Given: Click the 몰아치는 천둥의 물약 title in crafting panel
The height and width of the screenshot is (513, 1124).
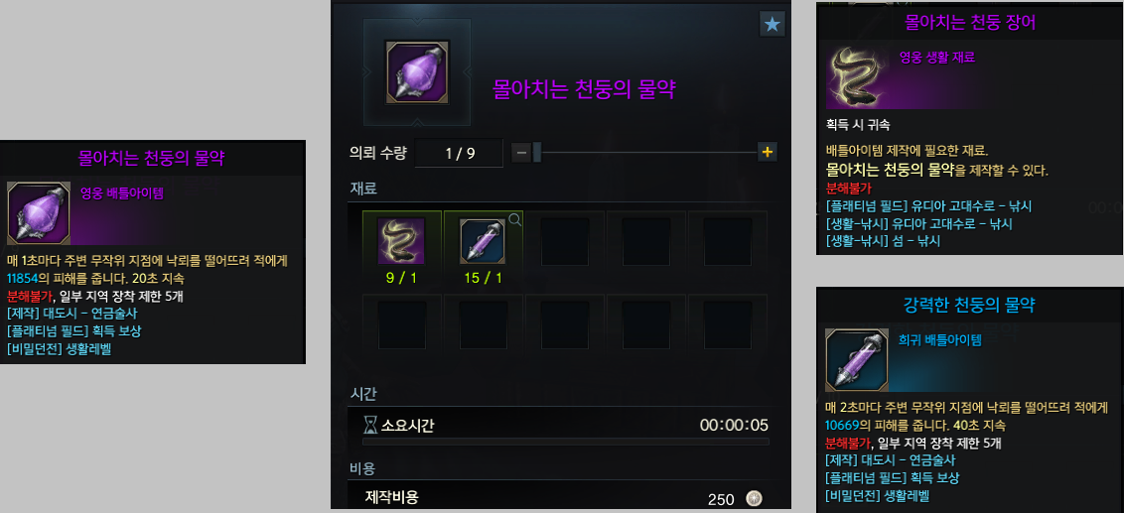Looking at the screenshot, I should (x=584, y=89).
